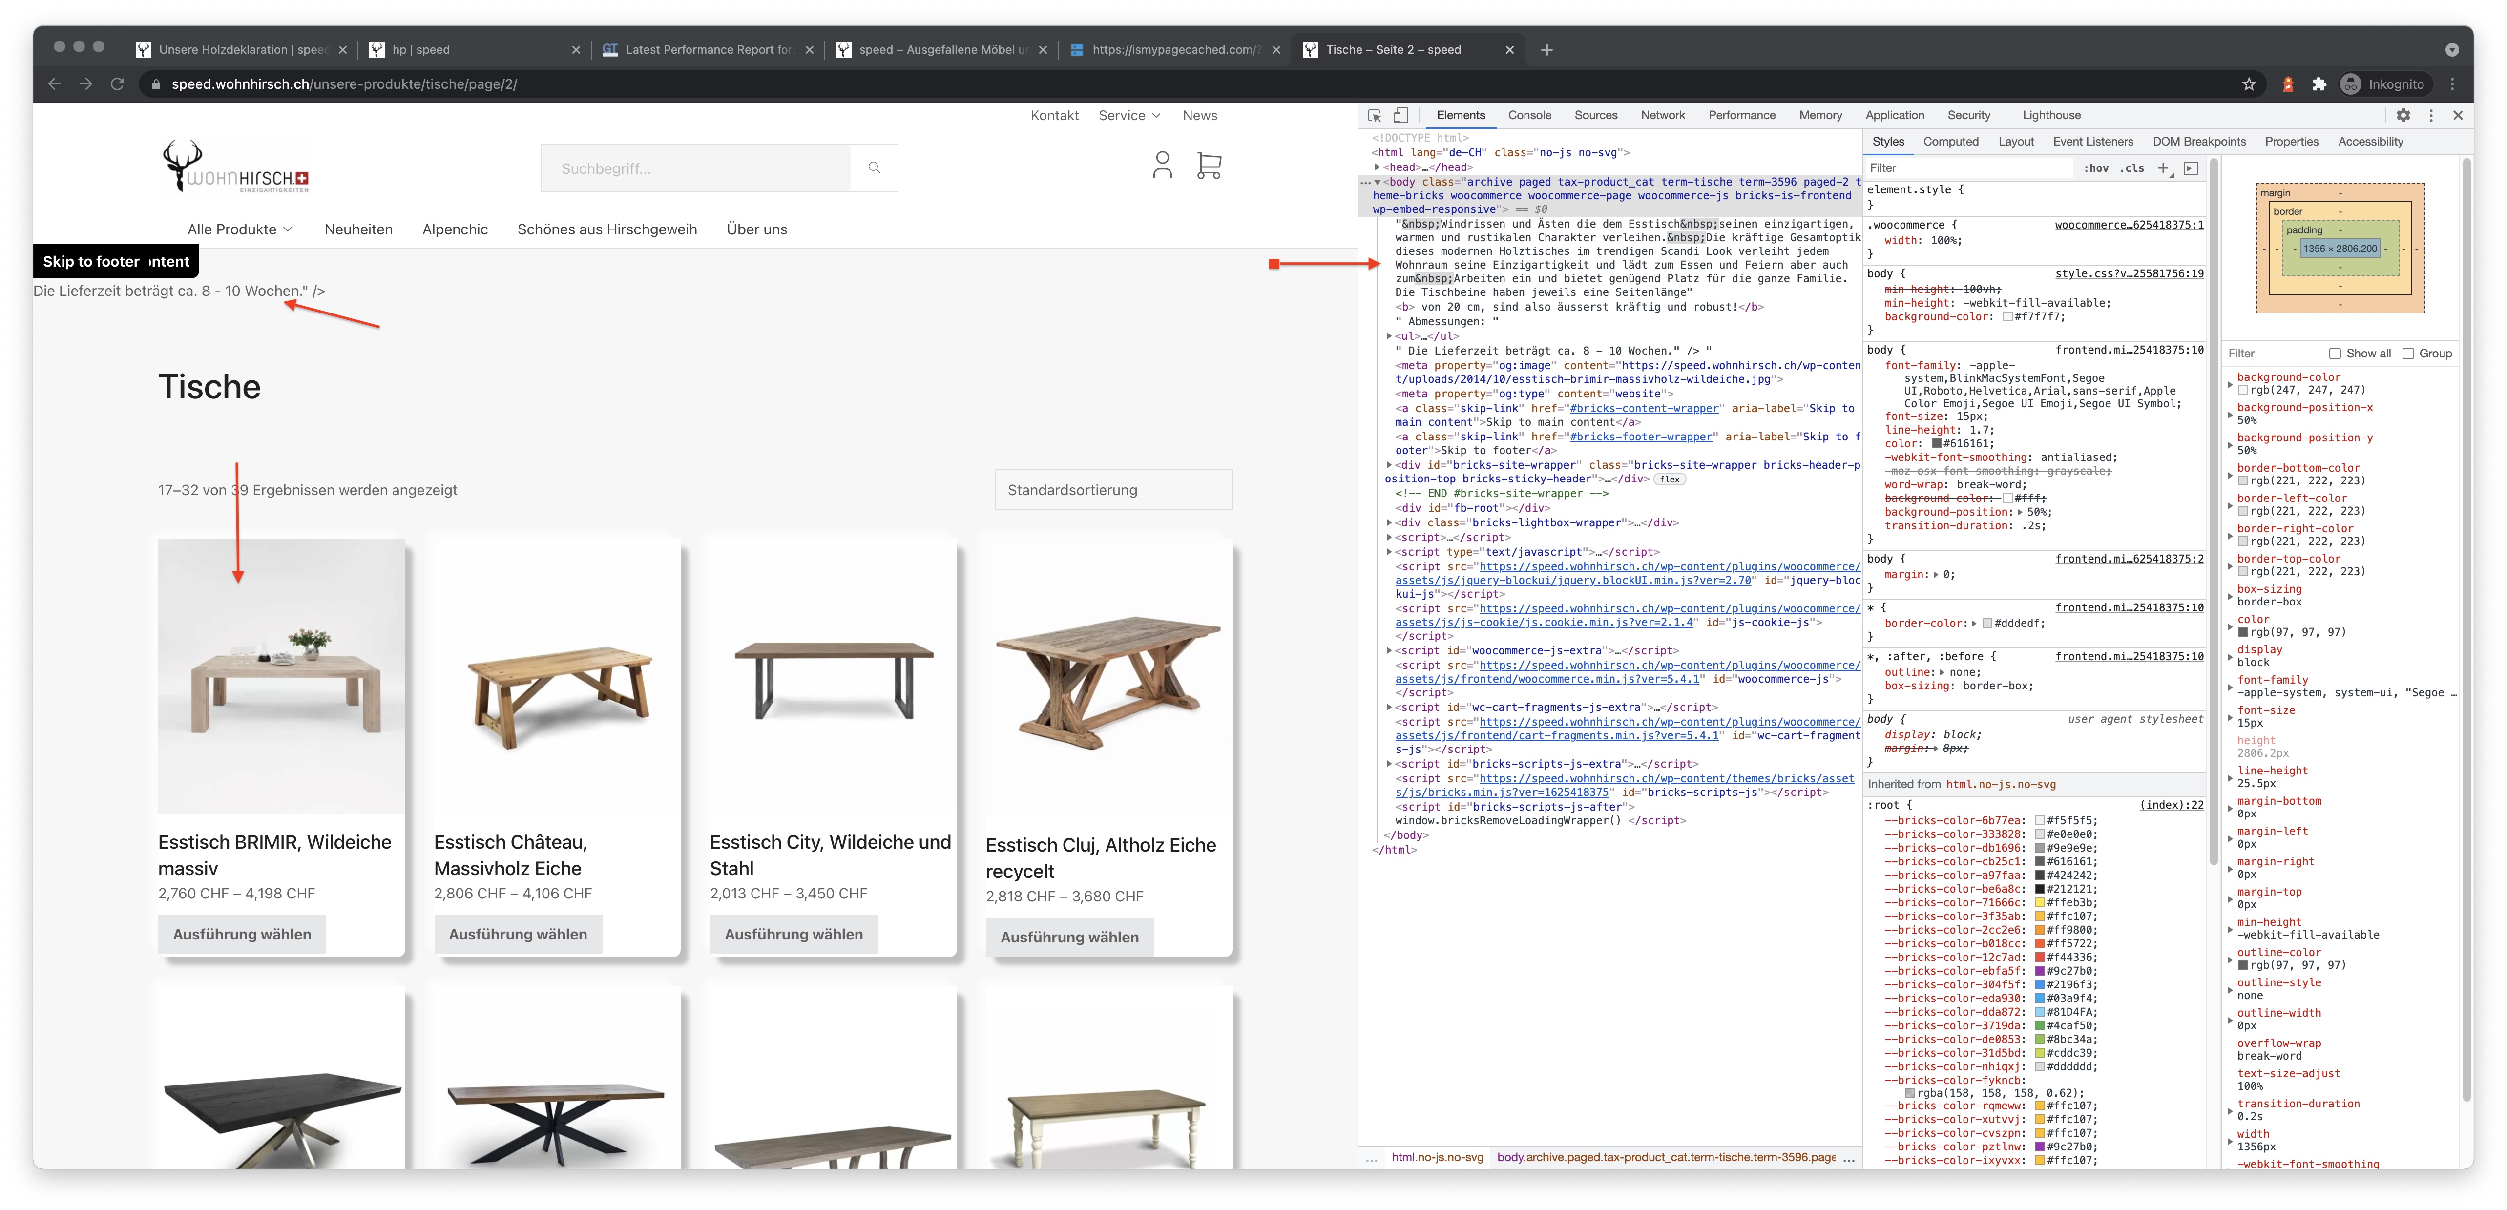Enable the 'Show all' checkbox
2507x1210 pixels.
tap(2334, 354)
